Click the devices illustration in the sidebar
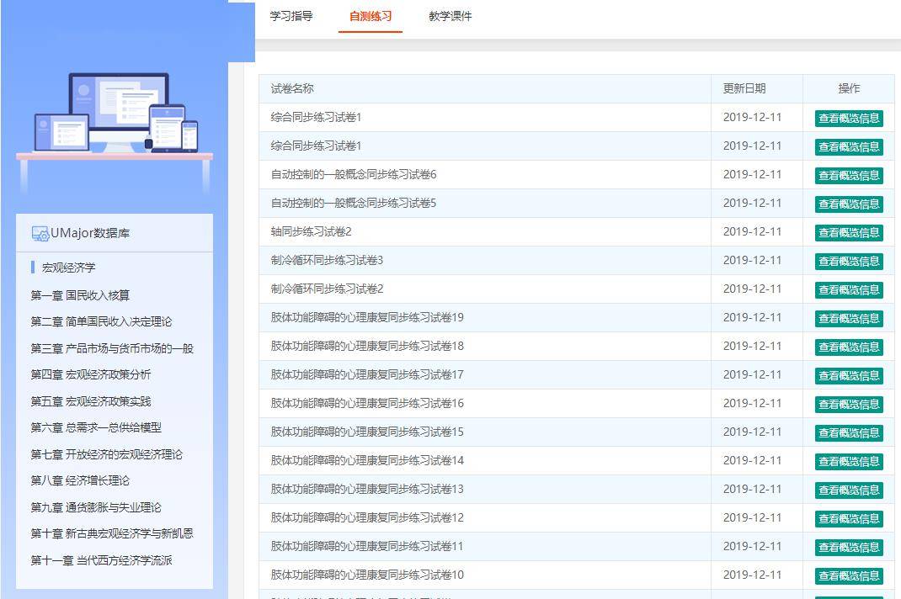 pos(115,132)
